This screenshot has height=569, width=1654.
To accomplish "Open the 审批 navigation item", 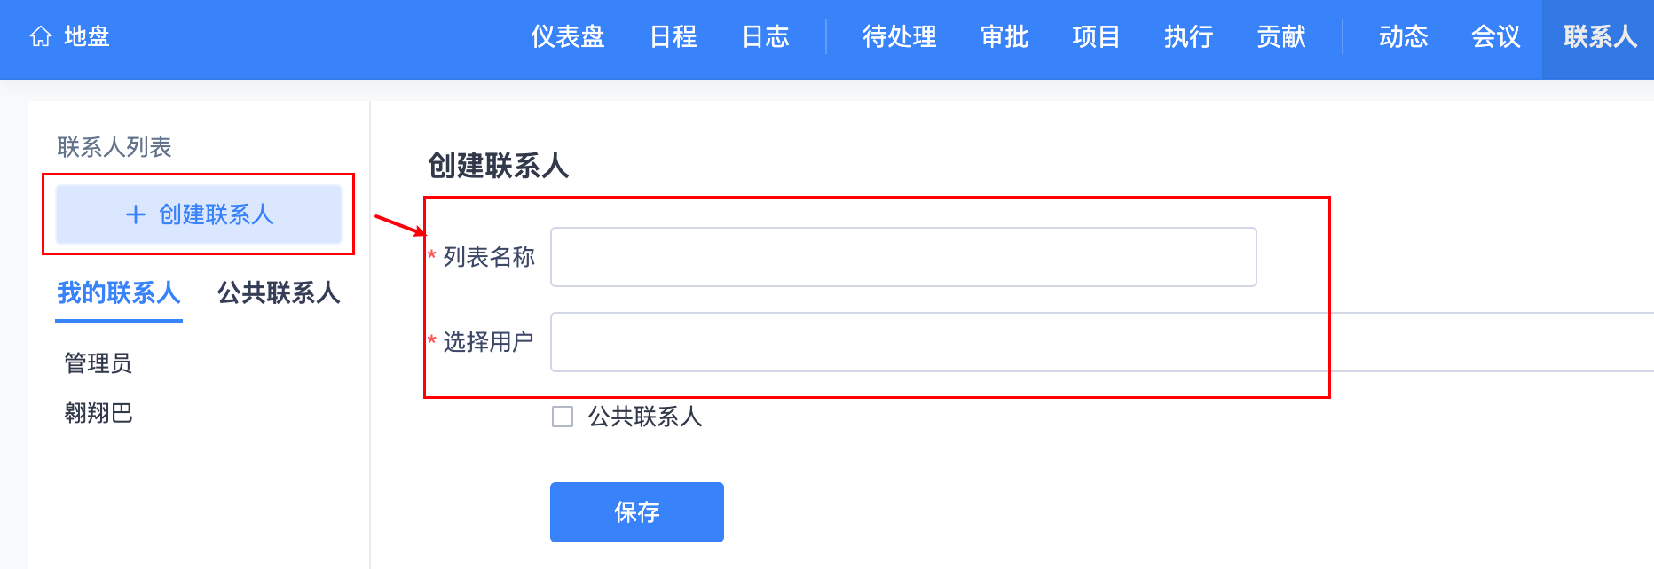I will point(1004,36).
